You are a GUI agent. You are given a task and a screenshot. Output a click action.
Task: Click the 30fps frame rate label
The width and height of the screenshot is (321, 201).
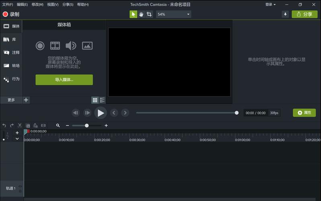click(x=274, y=113)
